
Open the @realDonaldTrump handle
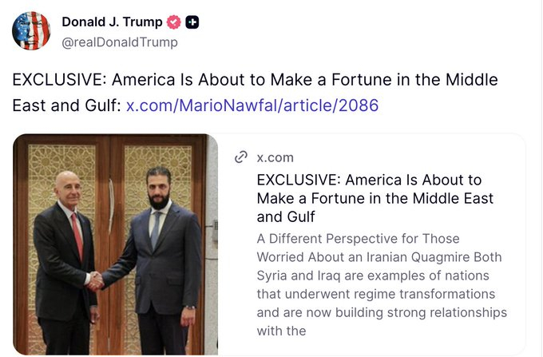(x=120, y=42)
